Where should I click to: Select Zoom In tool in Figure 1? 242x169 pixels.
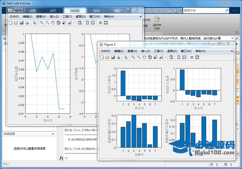pos(42,23)
